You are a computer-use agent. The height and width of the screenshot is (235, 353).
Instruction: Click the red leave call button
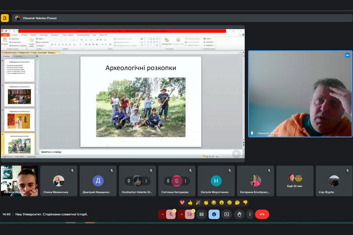[x=262, y=214]
